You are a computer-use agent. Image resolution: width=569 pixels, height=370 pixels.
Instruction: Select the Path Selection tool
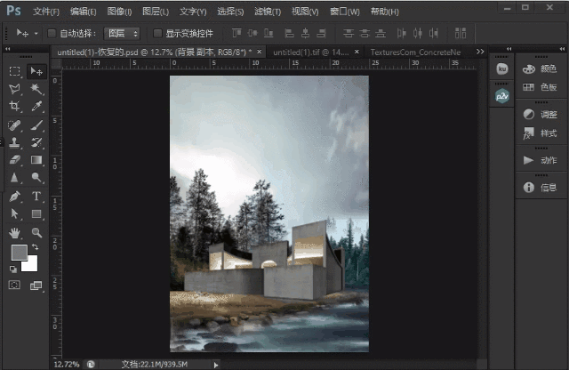coord(15,213)
